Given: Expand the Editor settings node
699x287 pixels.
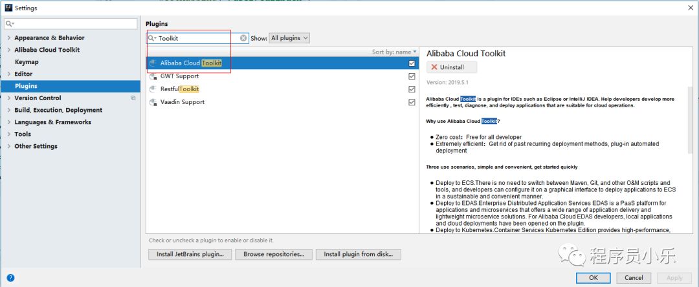Looking at the screenshot, I should [x=9, y=74].
